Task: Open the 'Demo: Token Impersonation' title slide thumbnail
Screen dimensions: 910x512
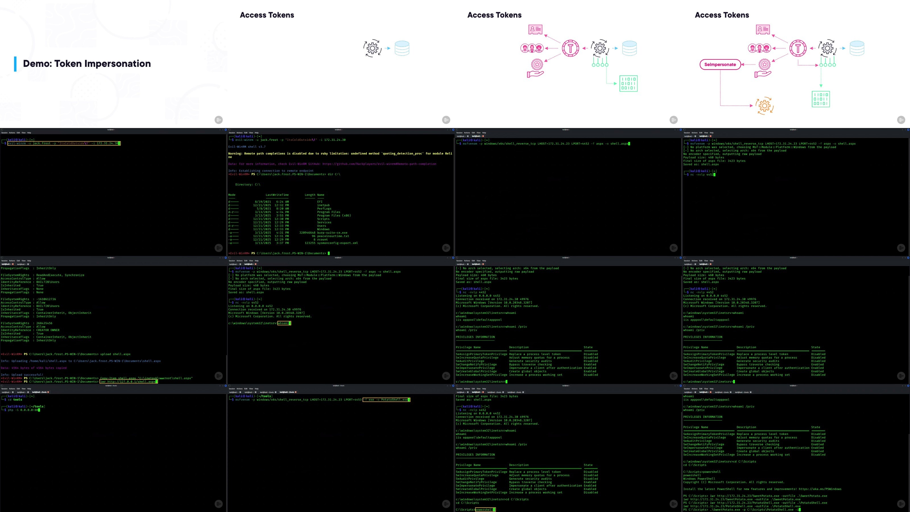Action: click(114, 64)
